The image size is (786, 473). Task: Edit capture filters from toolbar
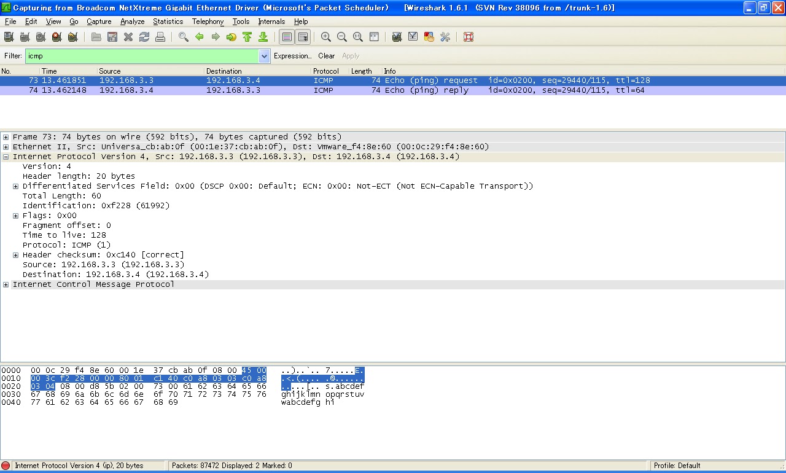click(397, 37)
